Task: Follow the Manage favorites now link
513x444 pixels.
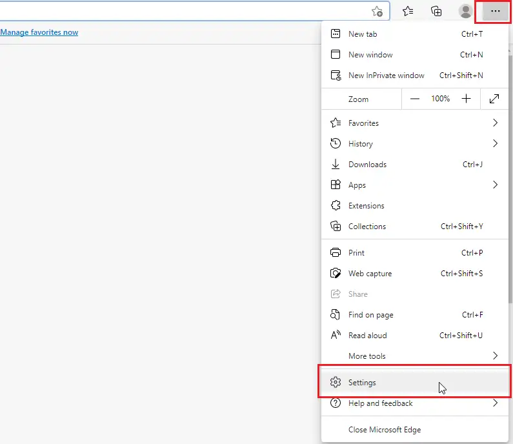Action: click(x=39, y=32)
